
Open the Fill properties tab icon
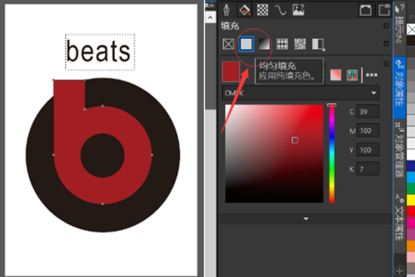pos(244,10)
